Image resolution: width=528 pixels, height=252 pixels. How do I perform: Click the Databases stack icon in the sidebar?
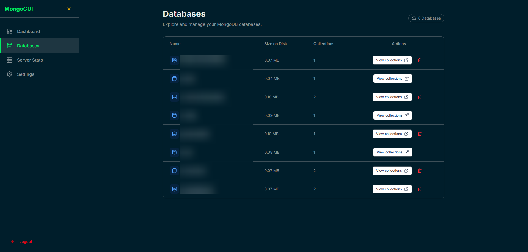pos(10,46)
